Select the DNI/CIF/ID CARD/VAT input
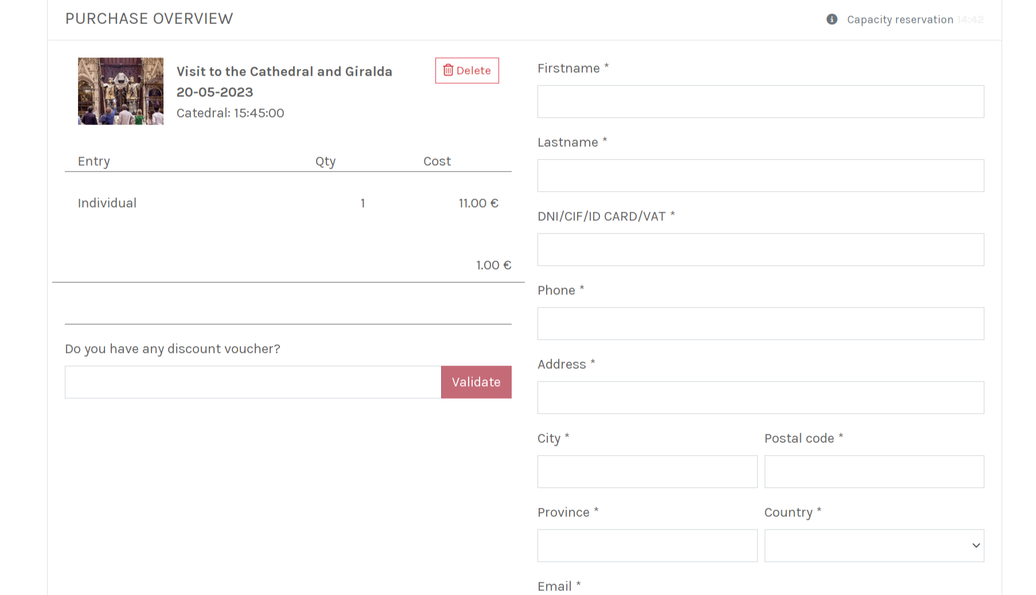Image resolution: width=1036 pixels, height=595 pixels. tap(761, 250)
